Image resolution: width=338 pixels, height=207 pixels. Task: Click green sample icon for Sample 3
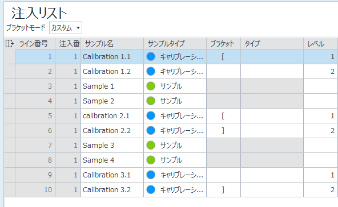[151, 145]
